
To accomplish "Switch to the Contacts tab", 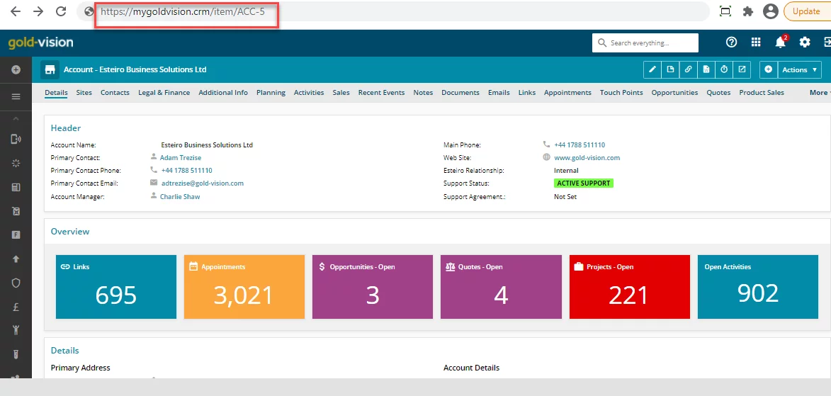I will coord(115,92).
